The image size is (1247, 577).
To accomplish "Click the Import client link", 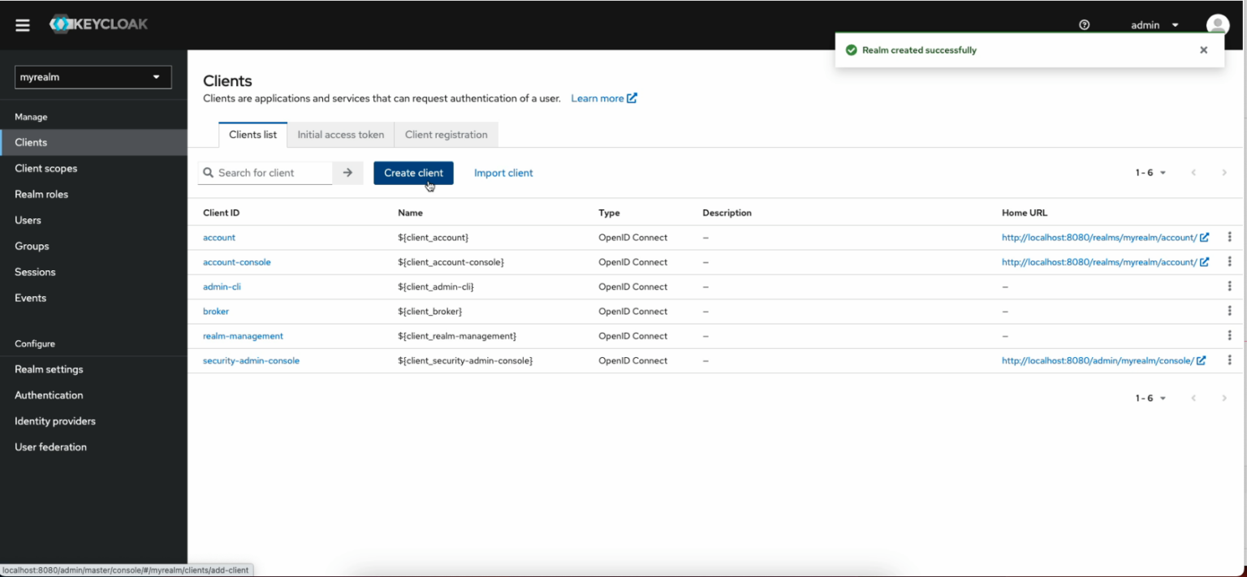I will pyautogui.click(x=503, y=172).
